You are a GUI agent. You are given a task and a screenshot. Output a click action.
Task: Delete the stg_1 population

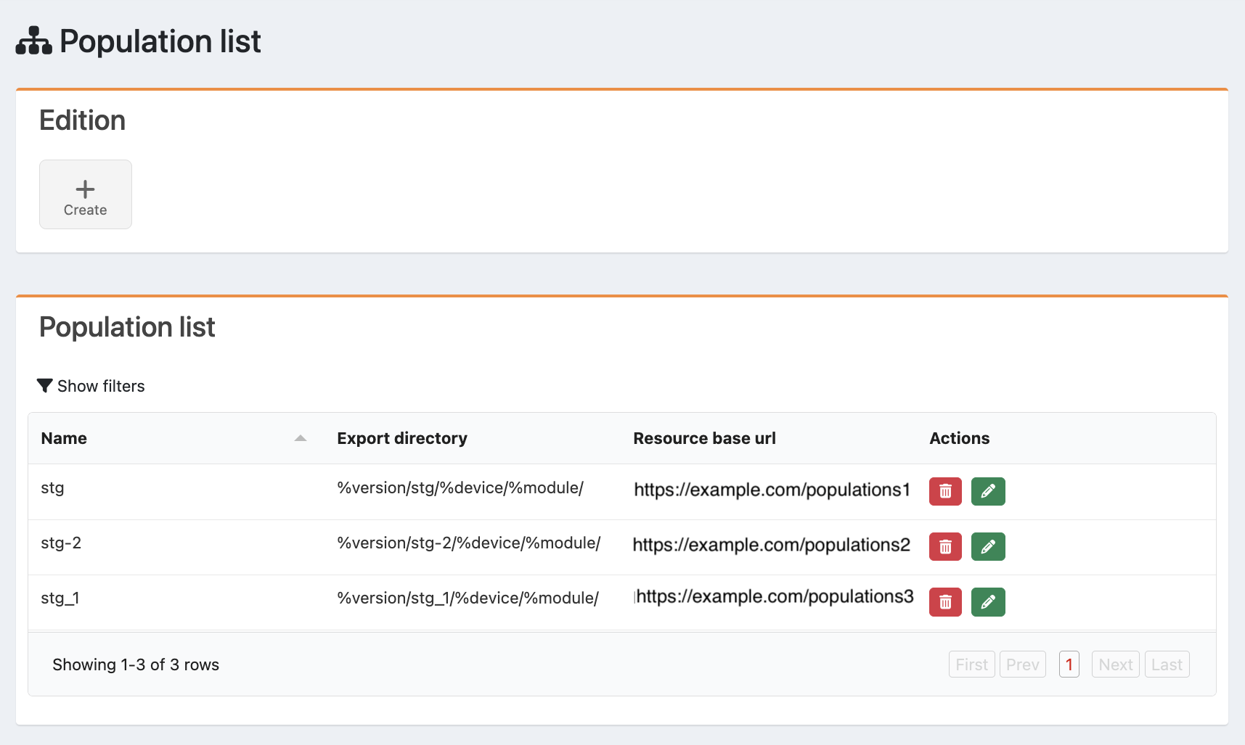coord(945,601)
